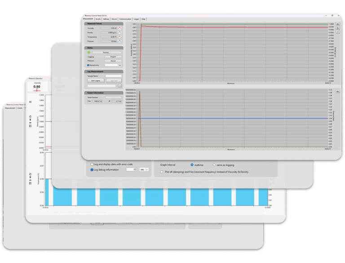The image size is (345, 263).
Task: Click Events tab in rearmost Control Panel window
Action: point(20,108)
